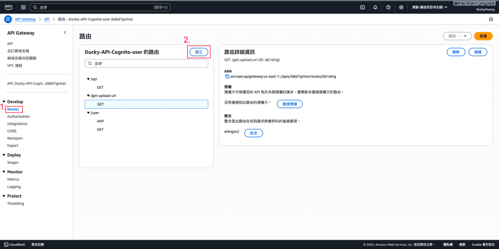This screenshot has width=499, height=249.
Task: Open the notifications bell
Action: 375,7
